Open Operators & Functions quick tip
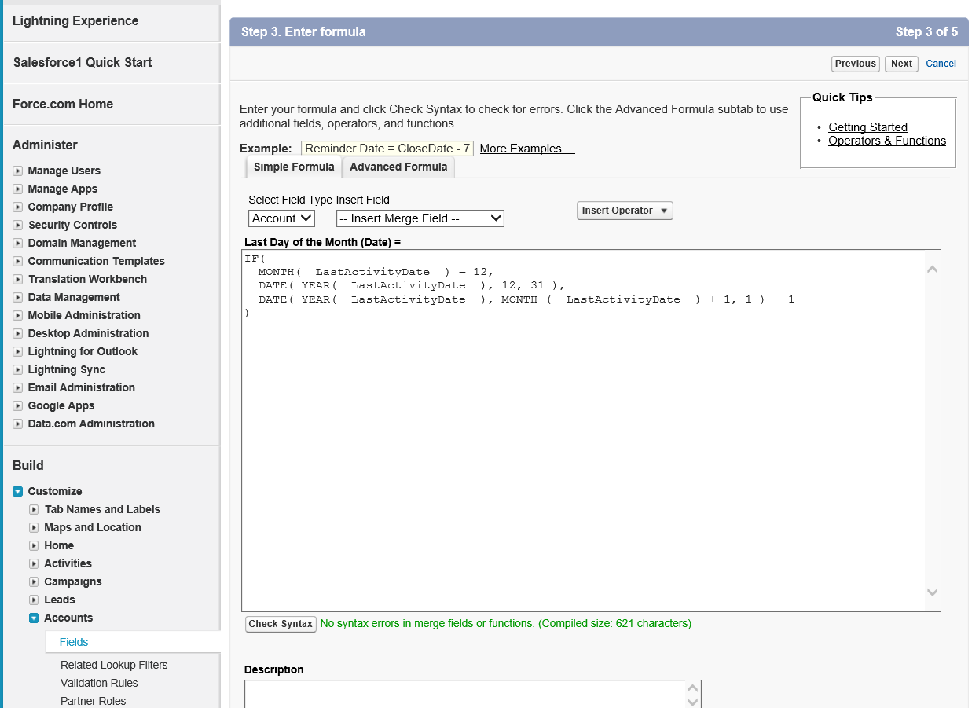The height and width of the screenshot is (708, 972). 887,141
